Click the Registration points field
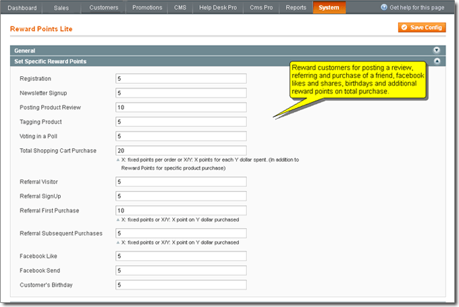 (x=181, y=78)
